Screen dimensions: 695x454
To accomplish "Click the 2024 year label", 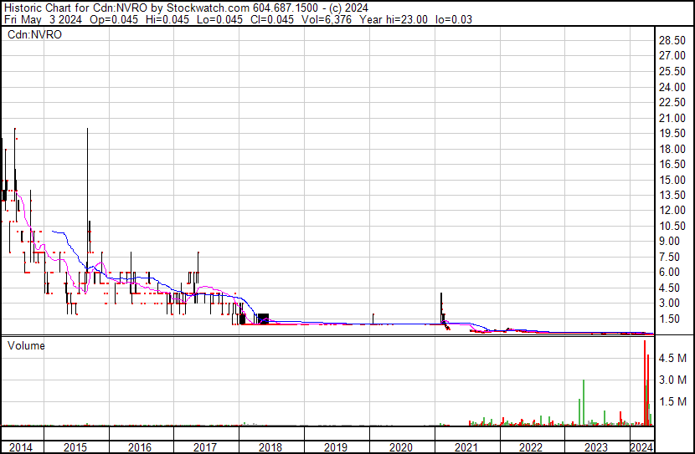I will click(x=641, y=447).
